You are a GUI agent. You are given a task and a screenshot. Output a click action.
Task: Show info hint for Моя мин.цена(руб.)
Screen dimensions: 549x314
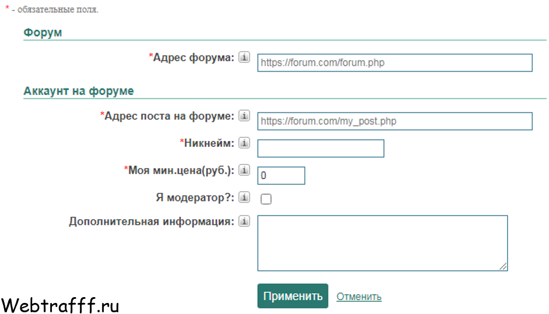point(244,170)
